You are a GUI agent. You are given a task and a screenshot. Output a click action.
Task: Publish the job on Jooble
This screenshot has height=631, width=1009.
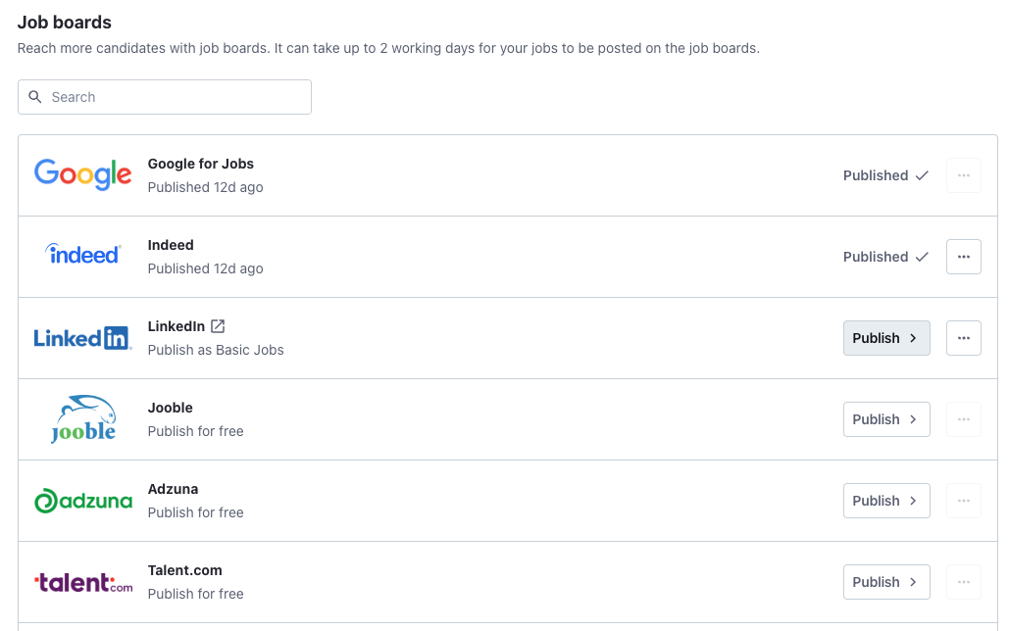pyautogui.click(x=885, y=418)
